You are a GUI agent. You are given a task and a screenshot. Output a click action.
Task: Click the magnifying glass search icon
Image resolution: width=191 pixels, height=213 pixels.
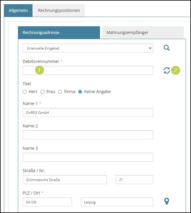[167, 48]
